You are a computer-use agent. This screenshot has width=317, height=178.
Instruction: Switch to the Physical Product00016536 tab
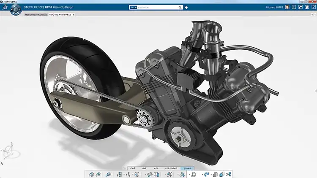click(36, 14)
